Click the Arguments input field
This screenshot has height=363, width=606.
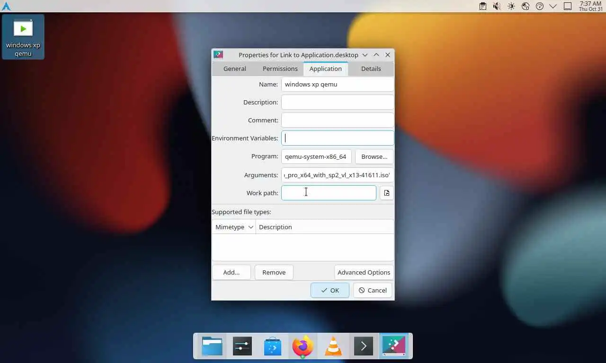click(338, 175)
